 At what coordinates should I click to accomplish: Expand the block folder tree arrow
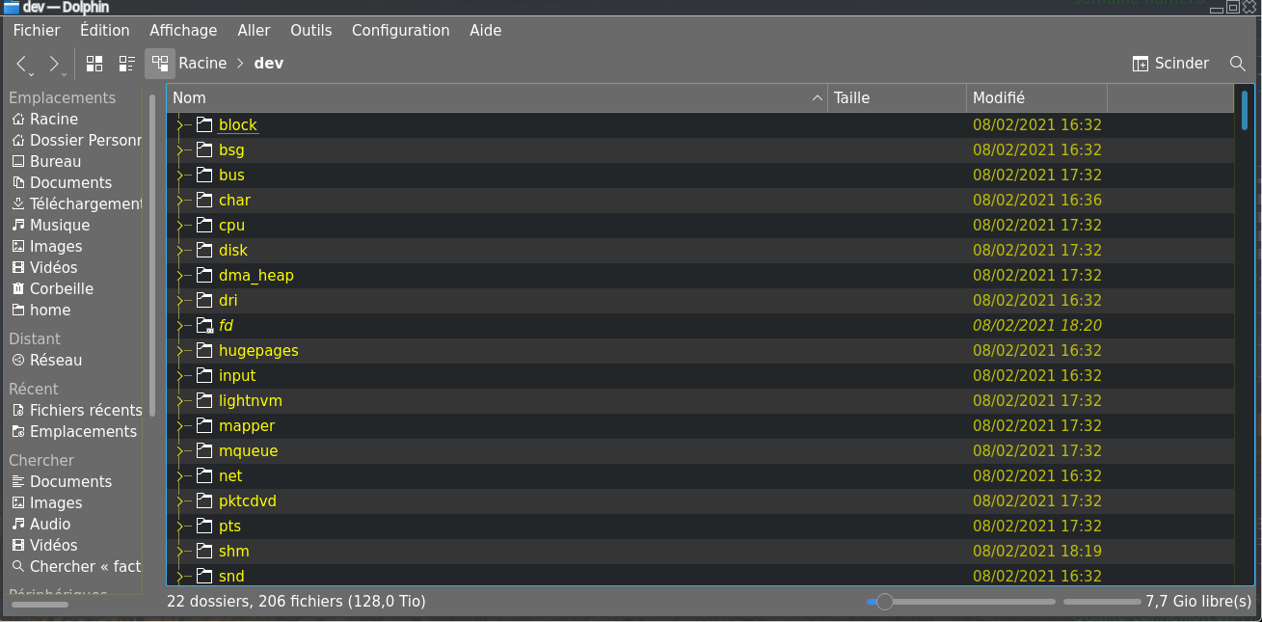point(179,125)
